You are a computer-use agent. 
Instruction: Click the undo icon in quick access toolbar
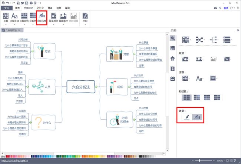(x=7, y=3)
